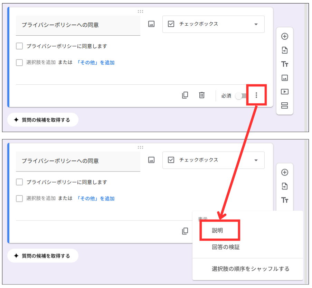Click upper 「その他」を追加 link
312x288 pixels.
(95, 63)
